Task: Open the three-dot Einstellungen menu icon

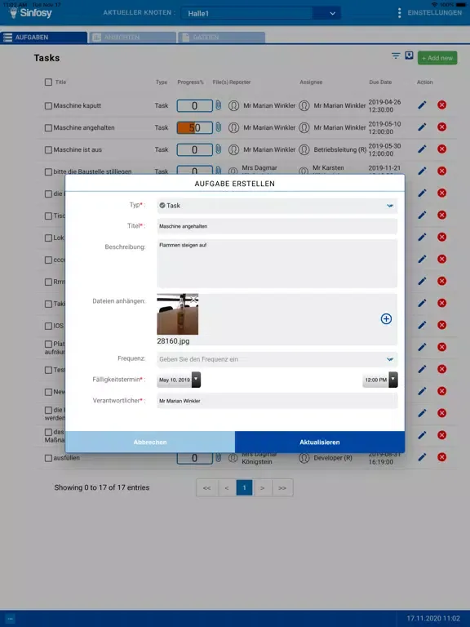Action: click(x=399, y=13)
